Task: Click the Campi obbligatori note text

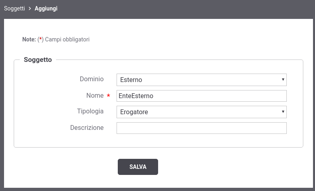Action: click(x=67, y=39)
